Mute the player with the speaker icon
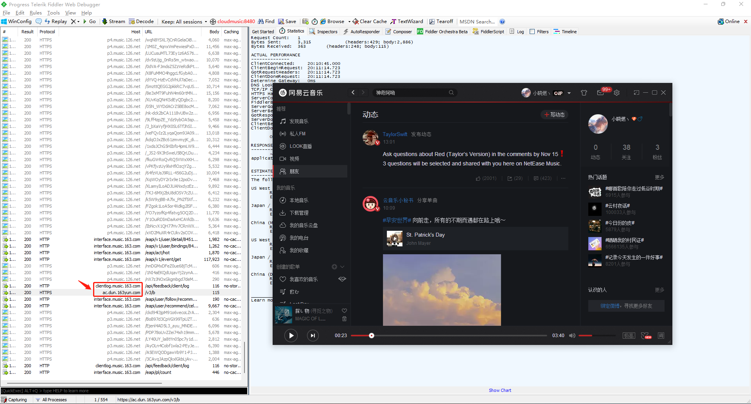 [572, 336]
